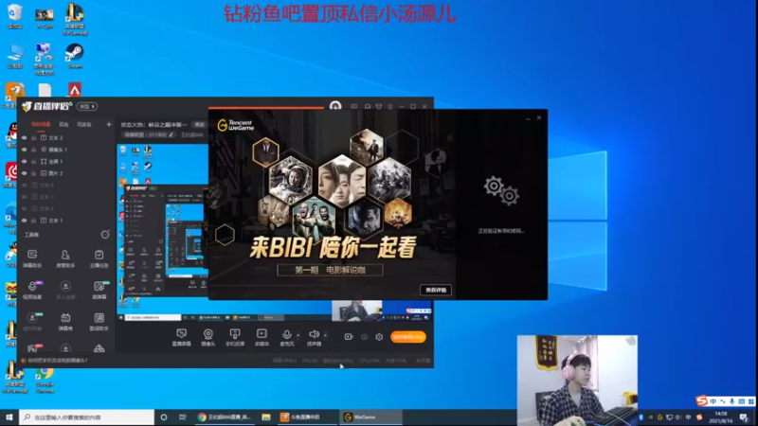Toggle lock on 全屏 1 layer
Image resolution: width=758 pixels, height=426 pixels.
pos(34,161)
